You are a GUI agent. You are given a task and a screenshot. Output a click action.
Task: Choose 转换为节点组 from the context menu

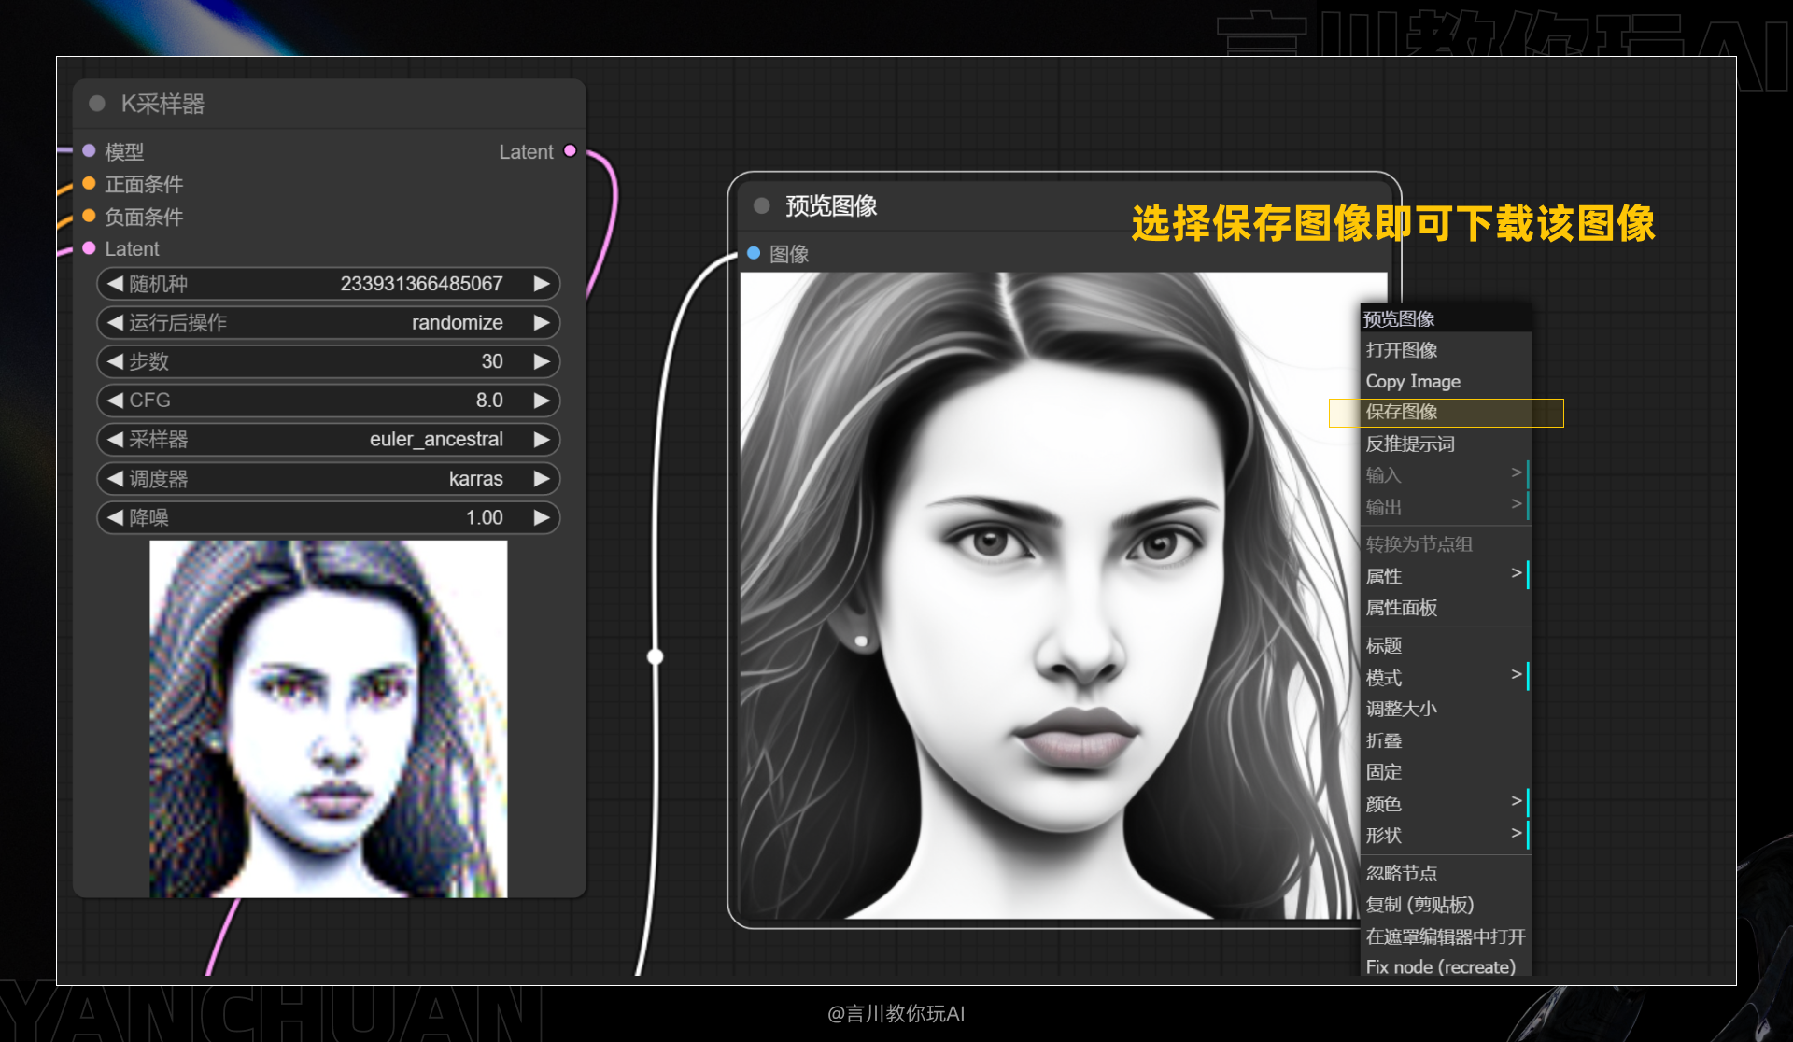[1446, 544]
